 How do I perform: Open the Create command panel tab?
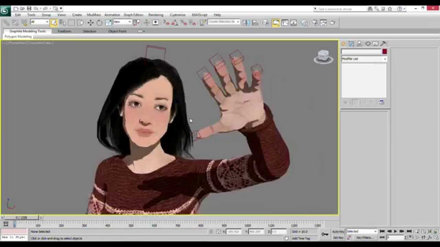tap(343, 44)
